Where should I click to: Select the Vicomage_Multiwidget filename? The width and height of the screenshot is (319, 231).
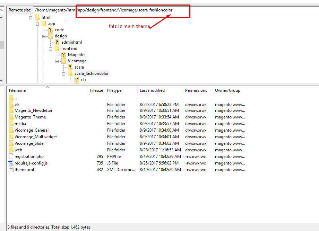(36, 137)
